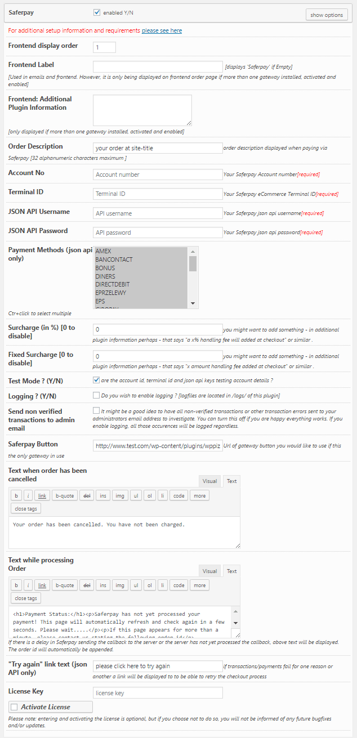Viewport: 357px width, 738px height.
Task: Select BONUS in Payment Methods list
Action: [141, 268]
